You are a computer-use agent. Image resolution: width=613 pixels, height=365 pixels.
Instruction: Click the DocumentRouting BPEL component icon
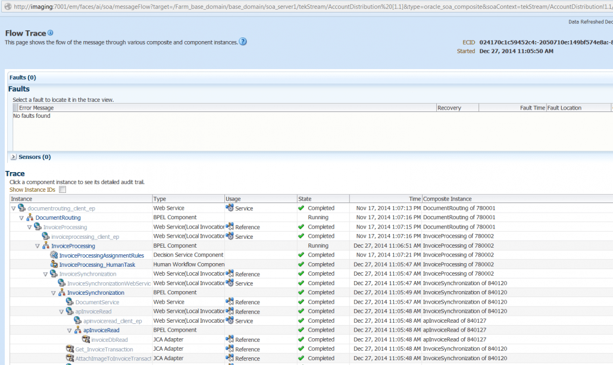click(30, 218)
